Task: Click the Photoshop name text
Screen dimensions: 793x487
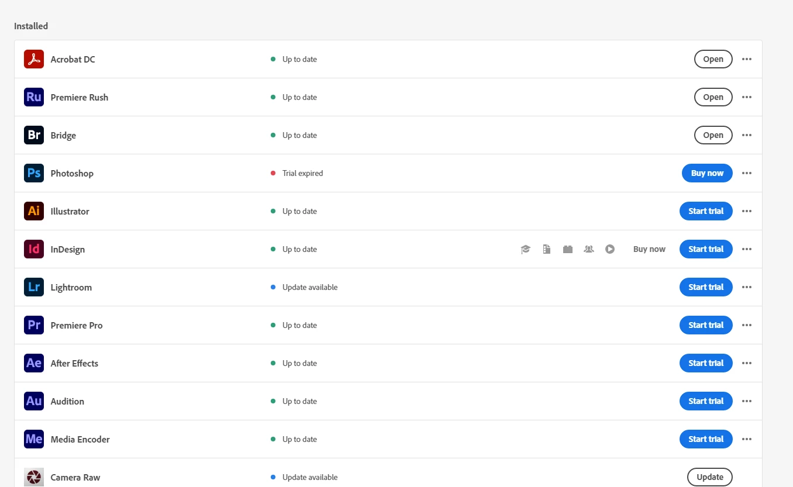Action: (72, 173)
